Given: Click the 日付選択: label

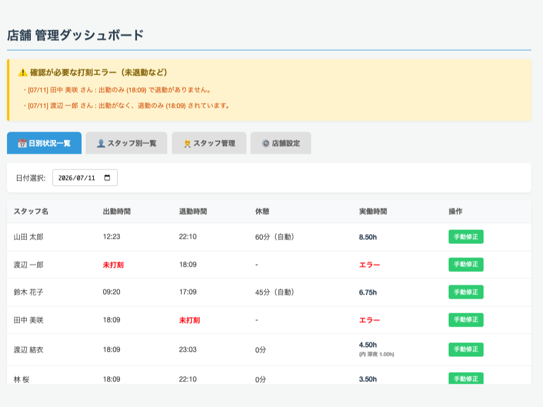Looking at the screenshot, I should (x=31, y=178).
